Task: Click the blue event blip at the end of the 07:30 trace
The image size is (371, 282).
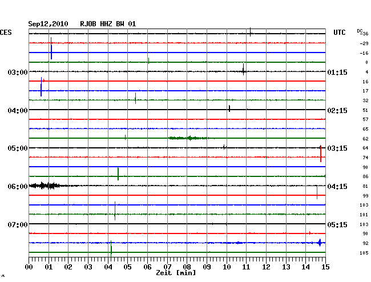Action: pyautogui.click(x=320, y=243)
